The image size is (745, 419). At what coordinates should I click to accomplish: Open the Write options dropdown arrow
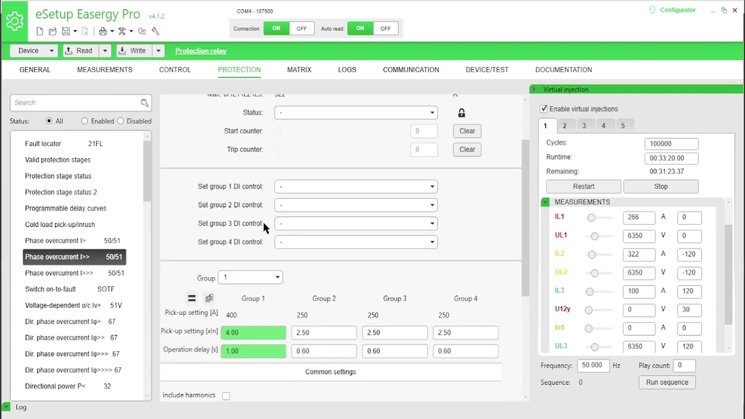(158, 51)
